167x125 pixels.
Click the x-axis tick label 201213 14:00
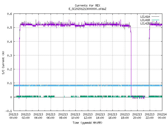(x=100, y=116)
